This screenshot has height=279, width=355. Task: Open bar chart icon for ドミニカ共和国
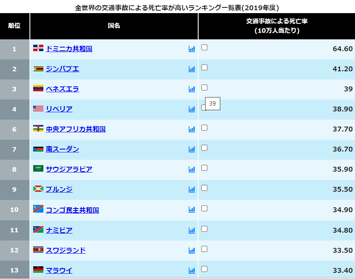coord(192,49)
